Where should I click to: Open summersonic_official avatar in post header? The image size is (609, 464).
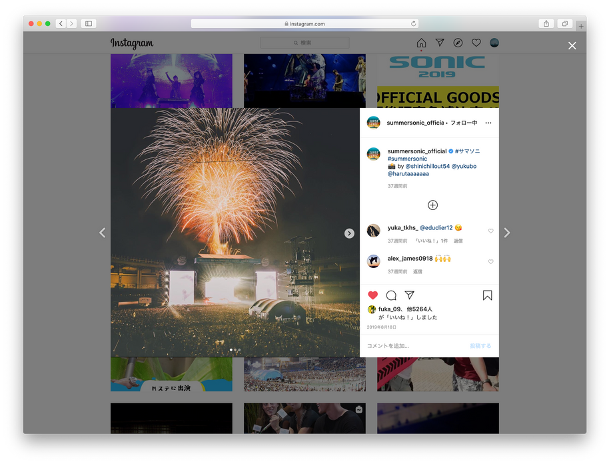coord(374,123)
